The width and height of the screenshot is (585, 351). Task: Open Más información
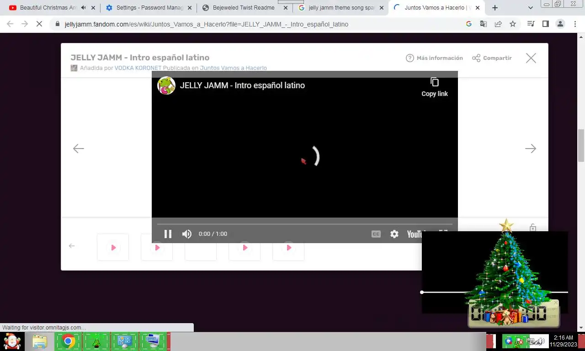tap(434, 58)
